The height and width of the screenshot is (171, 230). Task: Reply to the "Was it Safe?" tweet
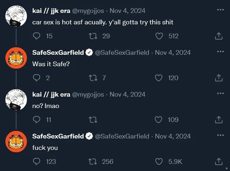pyautogui.click(x=37, y=78)
